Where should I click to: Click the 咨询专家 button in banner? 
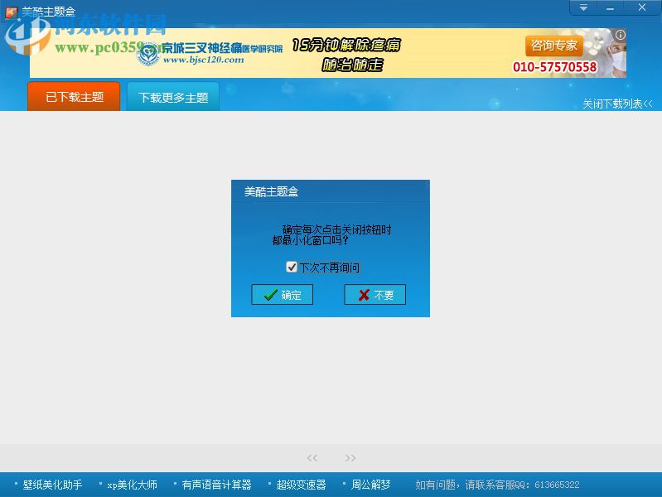click(x=554, y=46)
